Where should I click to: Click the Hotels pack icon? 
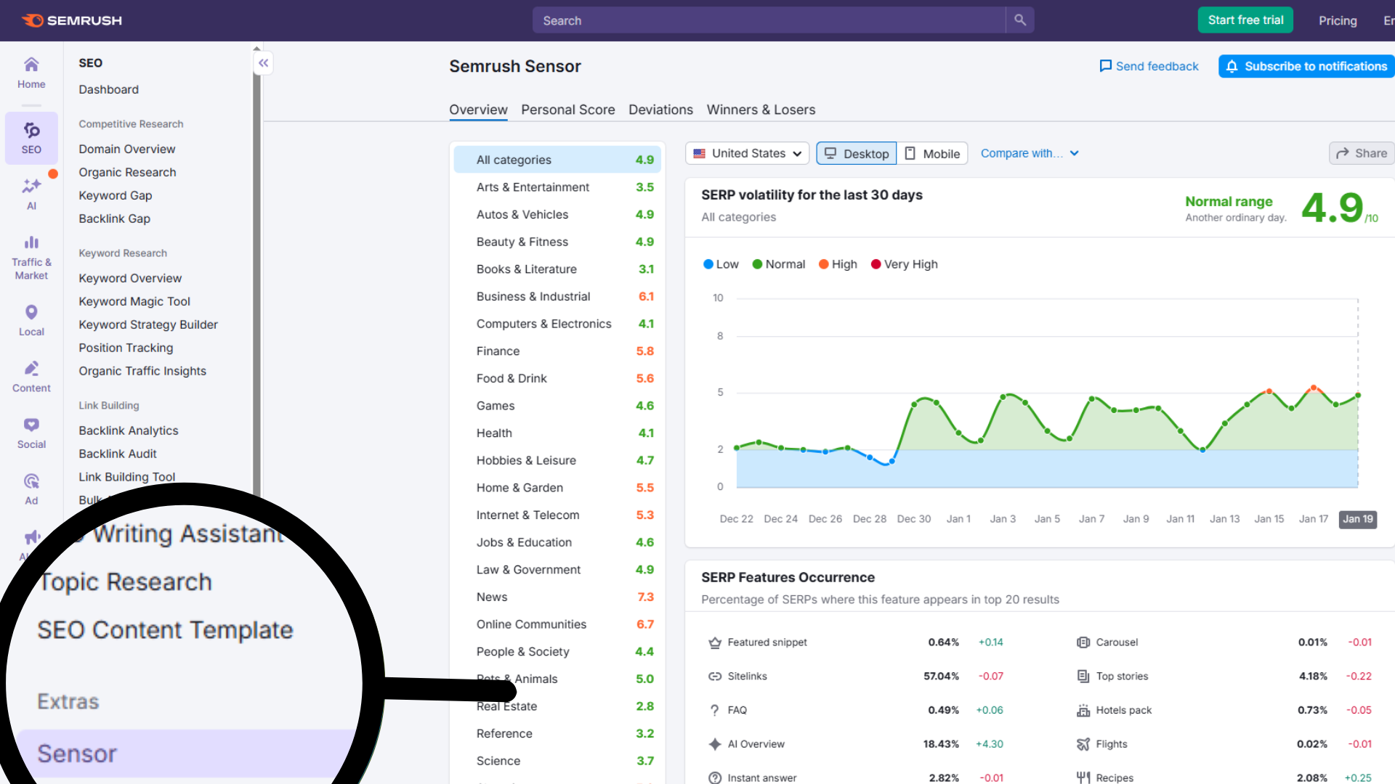tap(1083, 711)
